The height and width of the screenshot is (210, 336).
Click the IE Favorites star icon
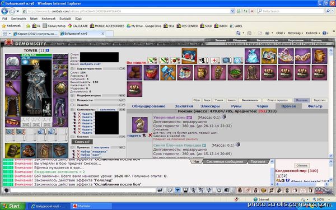[4, 26]
